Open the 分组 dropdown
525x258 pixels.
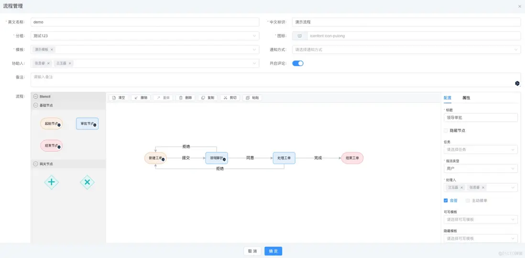145,36
